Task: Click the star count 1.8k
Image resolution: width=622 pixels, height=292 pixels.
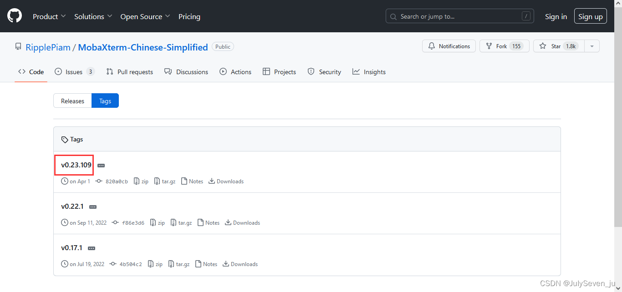Action: (x=571, y=46)
